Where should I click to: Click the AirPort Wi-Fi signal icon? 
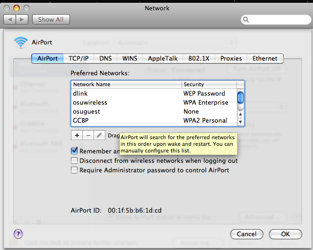tap(21, 42)
